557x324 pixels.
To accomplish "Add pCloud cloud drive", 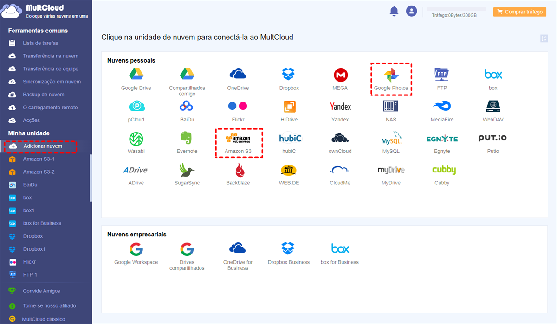I will [136, 107].
